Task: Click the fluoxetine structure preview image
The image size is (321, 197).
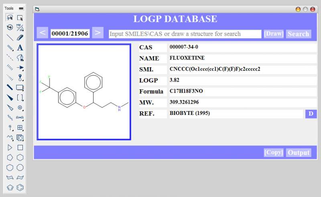Action: coord(84,92)
